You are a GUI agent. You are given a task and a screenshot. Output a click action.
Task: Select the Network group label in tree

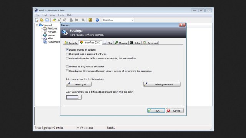(x=52, y=31)
